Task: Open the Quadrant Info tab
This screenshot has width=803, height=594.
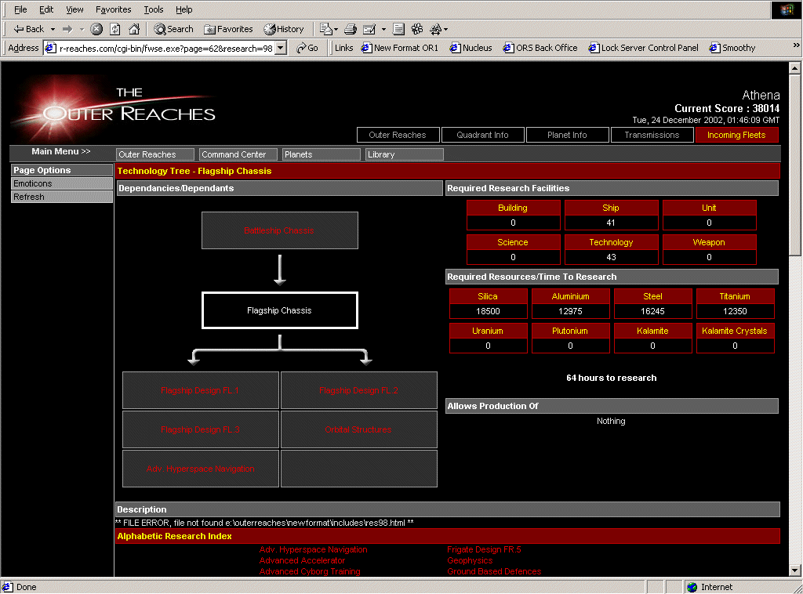Action: click(x=482, y=135)
